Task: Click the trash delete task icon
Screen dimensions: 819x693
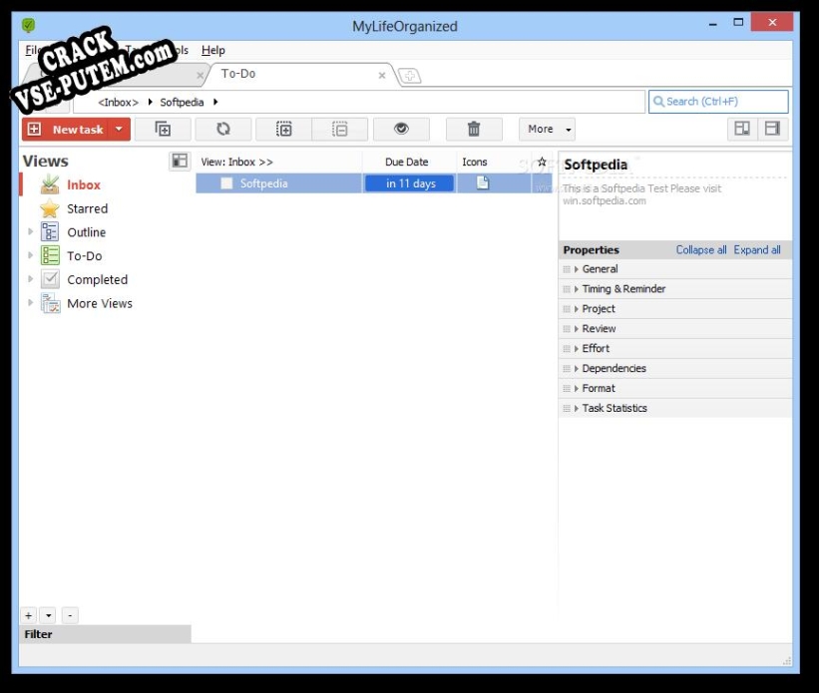Action: 474,129
